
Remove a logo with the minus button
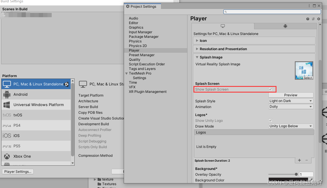(307, 160)
